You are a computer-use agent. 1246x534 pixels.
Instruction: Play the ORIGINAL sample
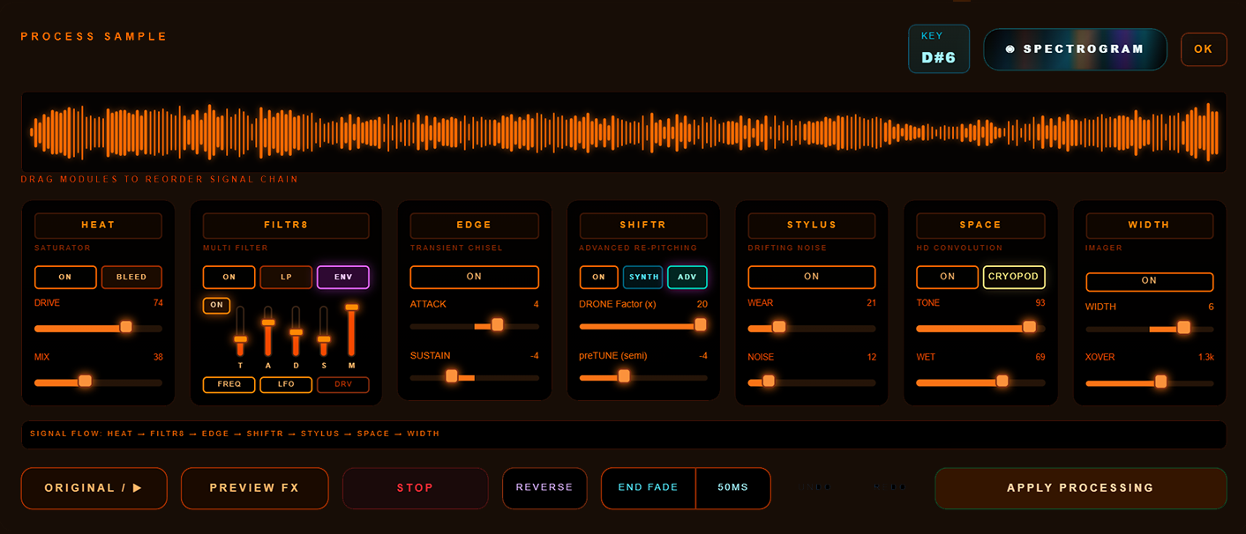tap(94, 488)
